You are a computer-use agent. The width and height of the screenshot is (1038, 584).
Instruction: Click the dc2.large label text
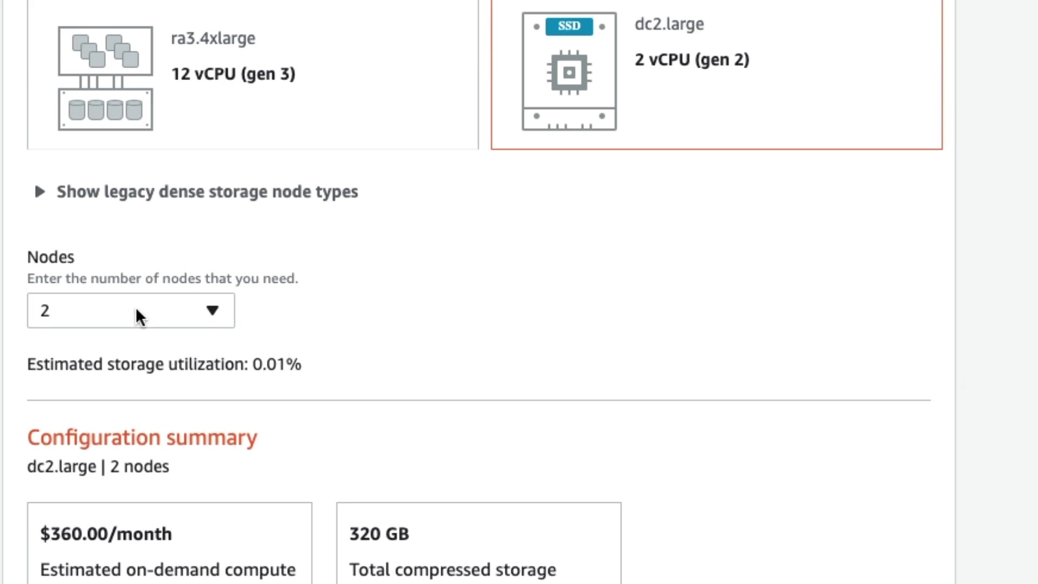(x=669, y=24)
